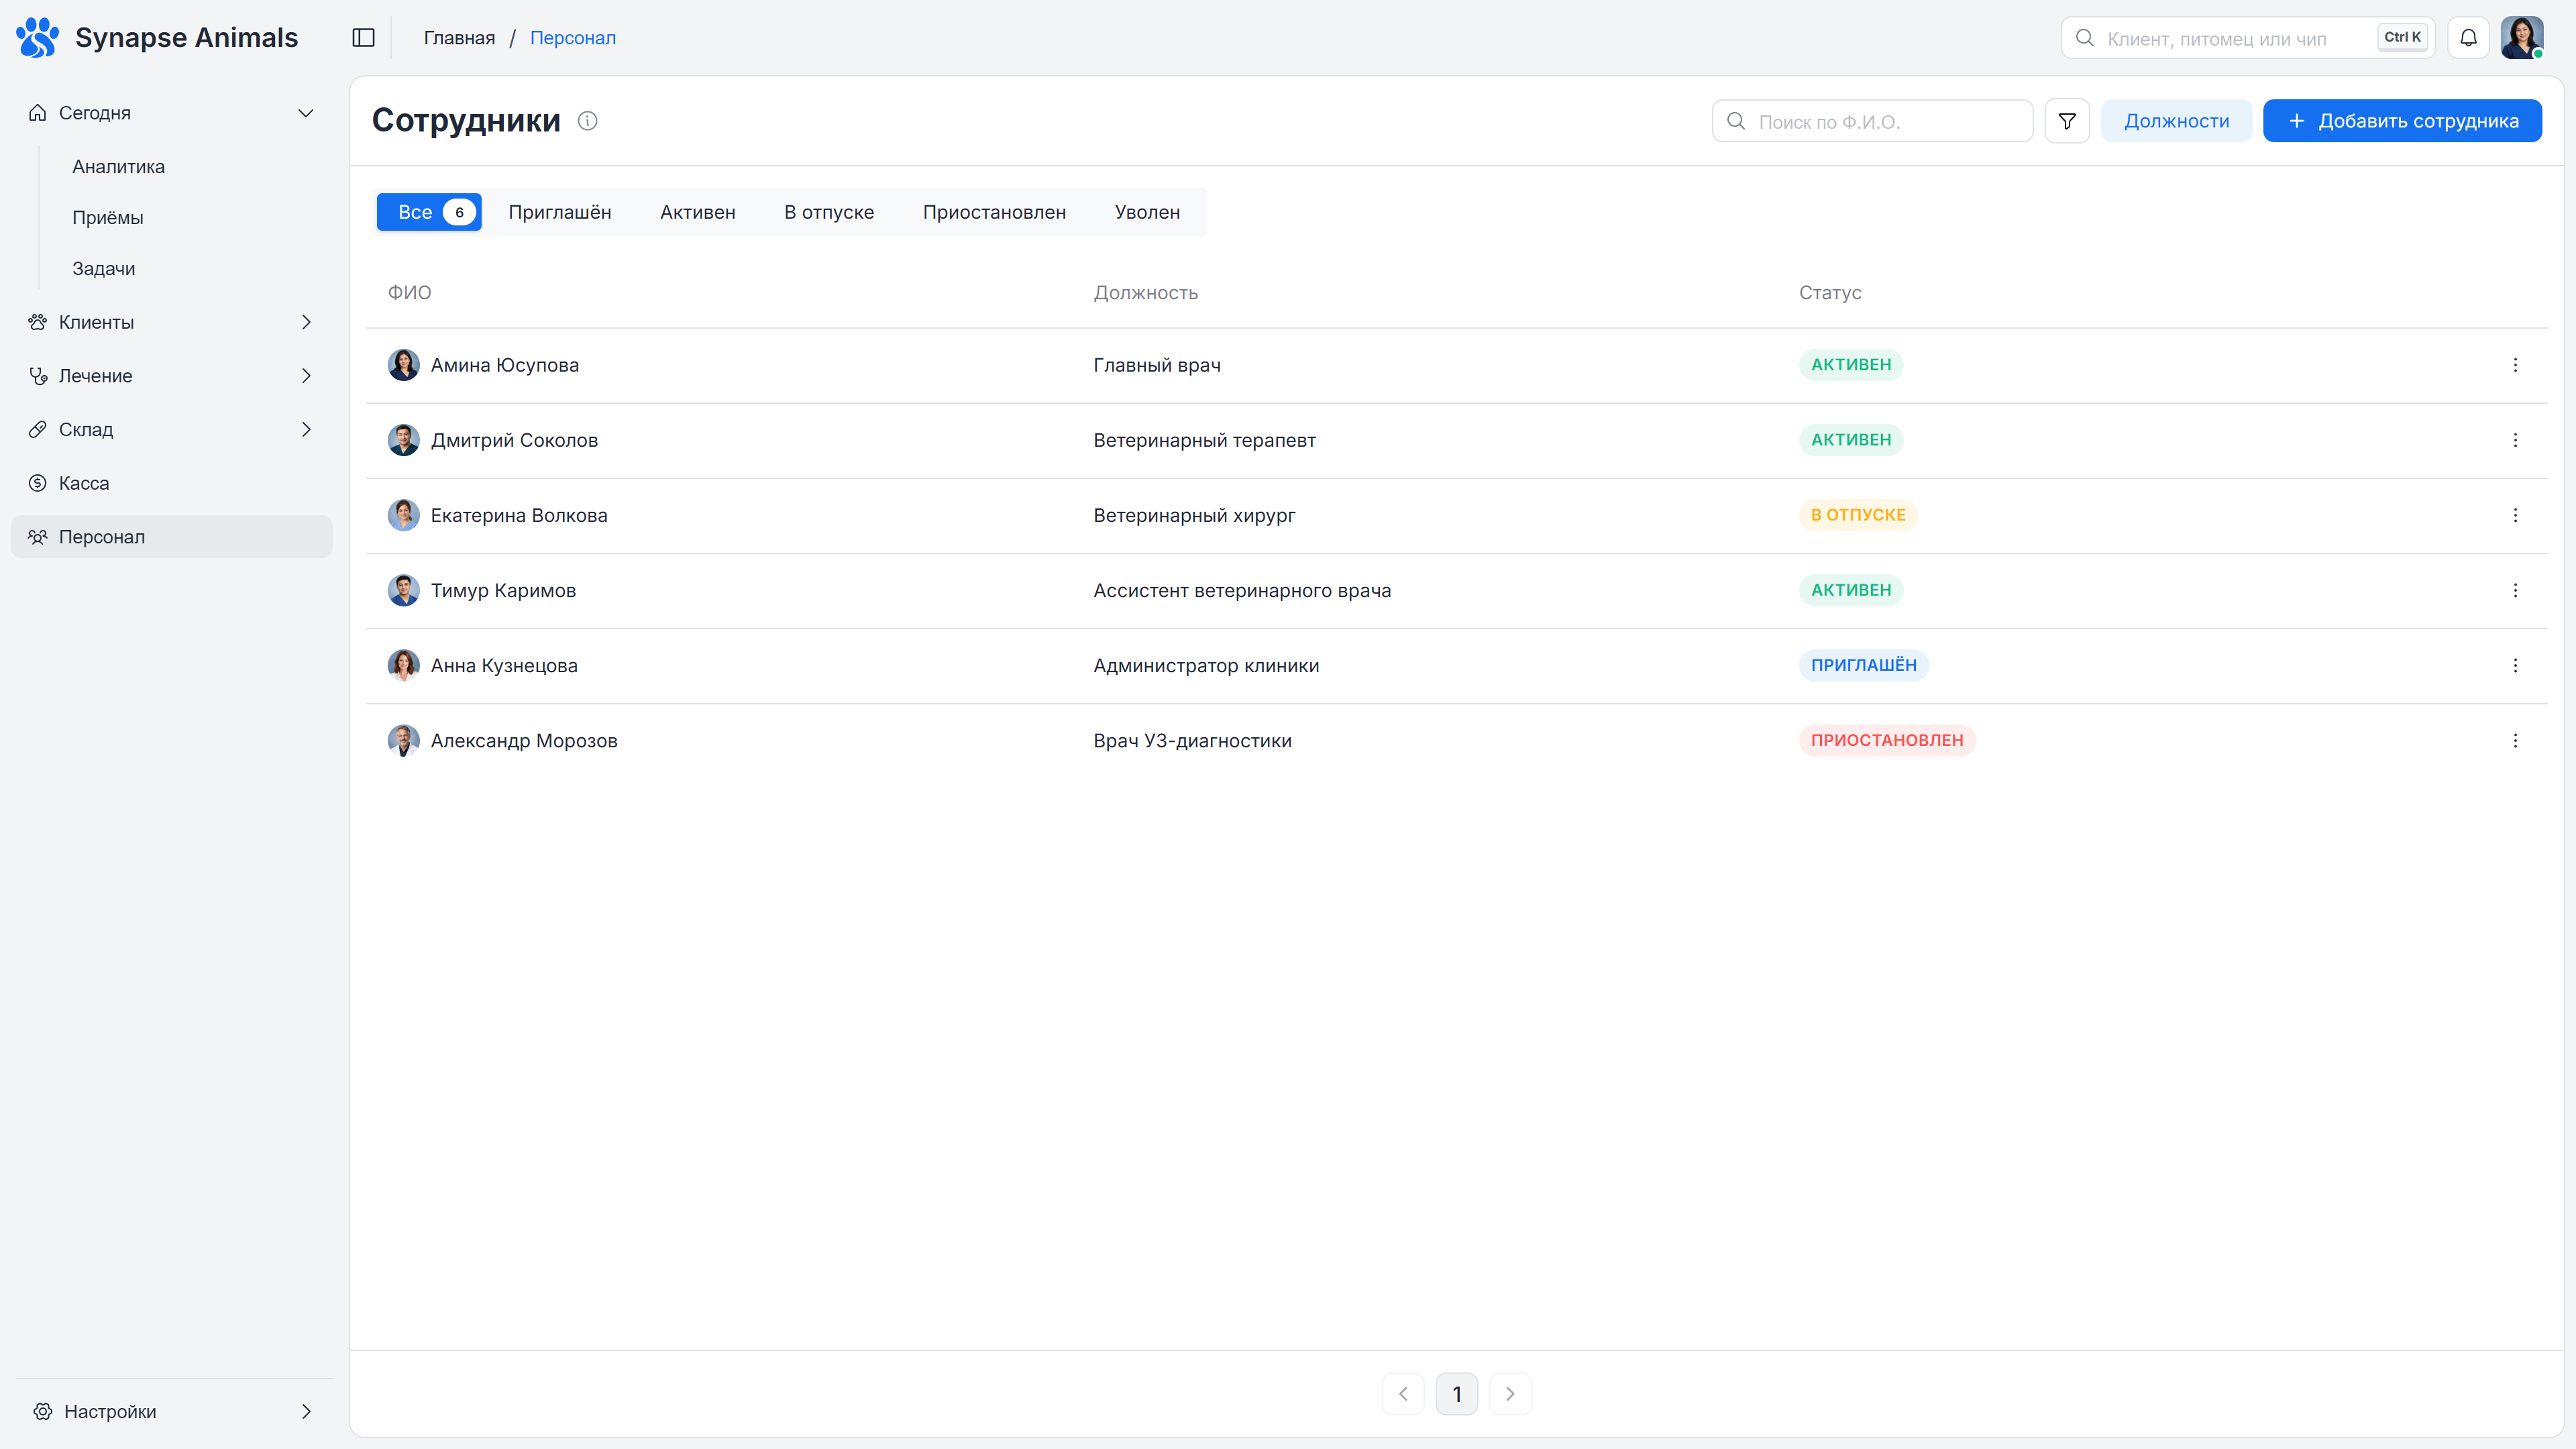Open row menu for Амина Юсупова

2515,365
